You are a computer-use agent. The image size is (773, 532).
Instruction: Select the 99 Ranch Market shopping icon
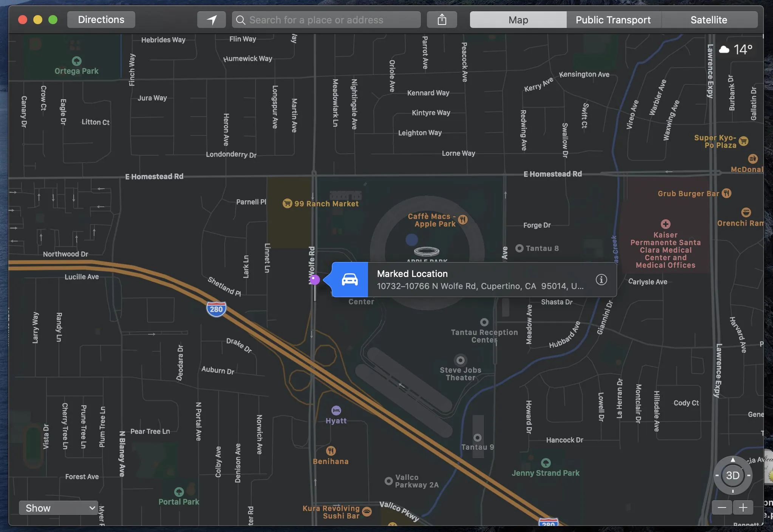pyautogui.click(x=287, y=203)
